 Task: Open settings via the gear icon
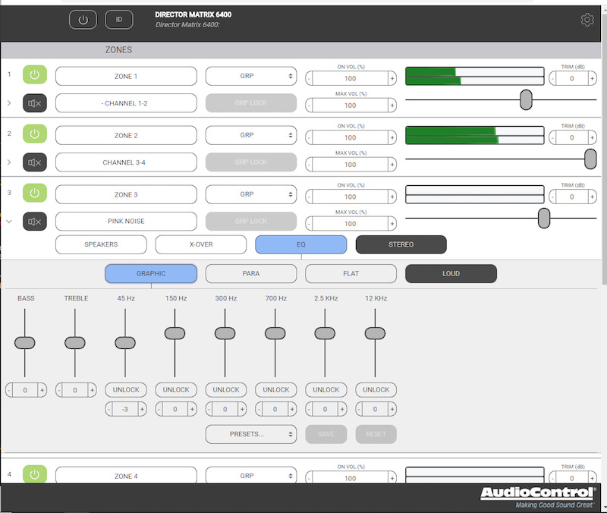point(587,20)
